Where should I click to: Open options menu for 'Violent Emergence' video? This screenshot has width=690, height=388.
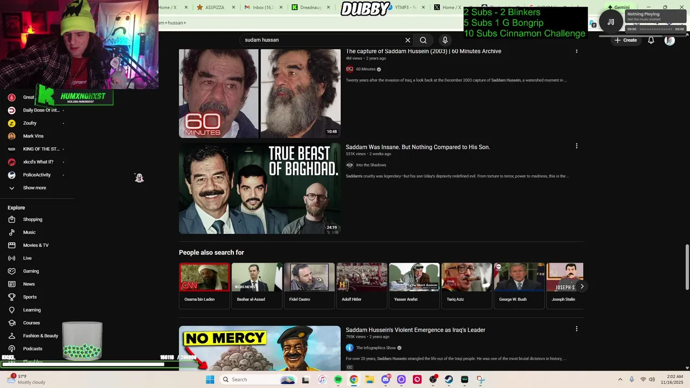click(576, 329)
